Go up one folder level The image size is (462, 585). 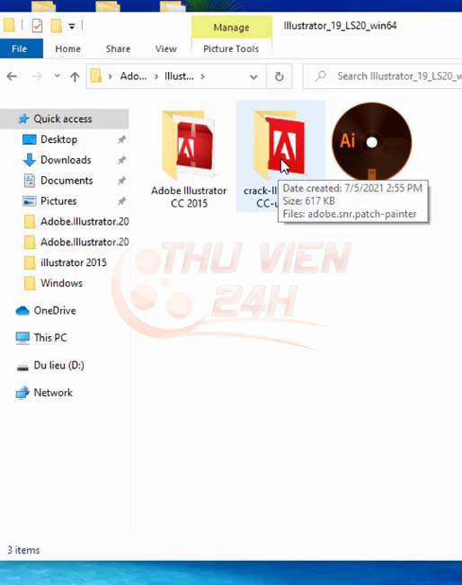coord(75,77)
